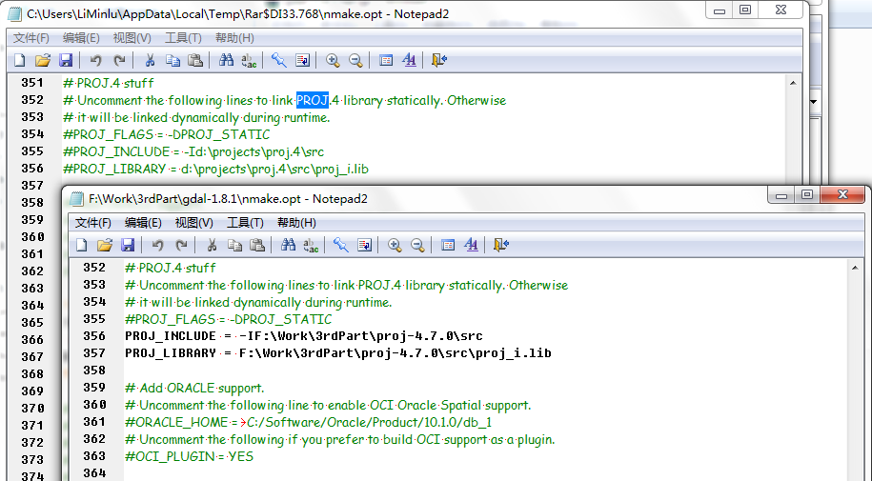Click Replace icon in Temp nmake.opt window

pos(249,60)
